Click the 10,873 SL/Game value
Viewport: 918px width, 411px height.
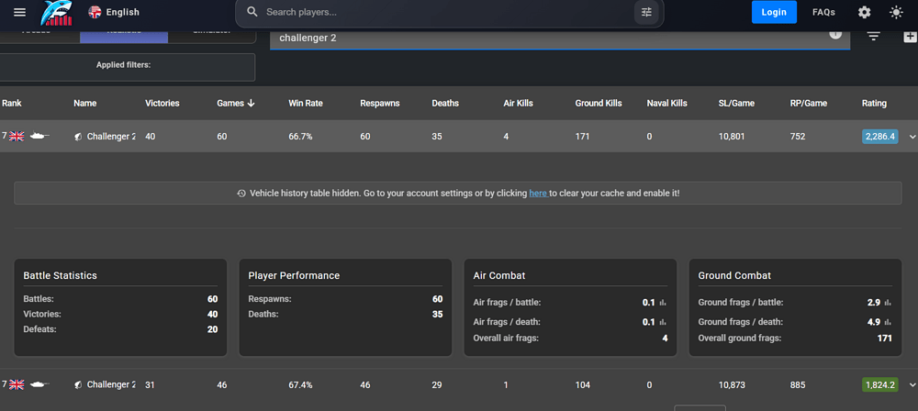pyautogui.click(x=732, y=384)
